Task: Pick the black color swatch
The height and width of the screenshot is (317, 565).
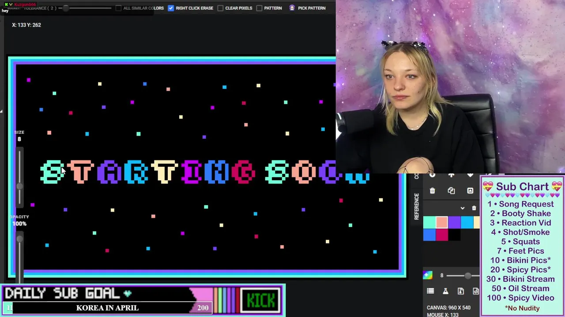Action: point(454,235)
